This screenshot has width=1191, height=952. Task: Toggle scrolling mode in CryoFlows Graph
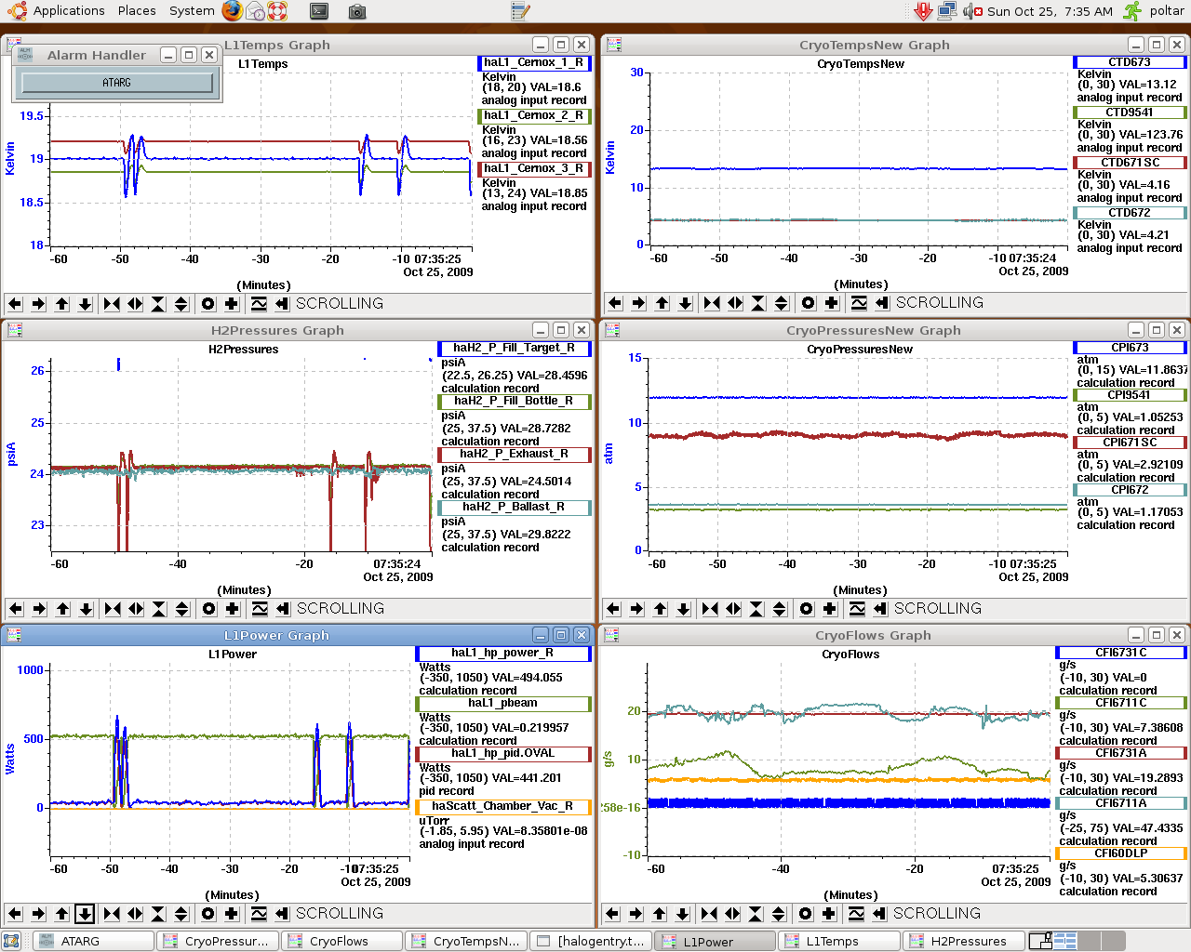(879, 914)
